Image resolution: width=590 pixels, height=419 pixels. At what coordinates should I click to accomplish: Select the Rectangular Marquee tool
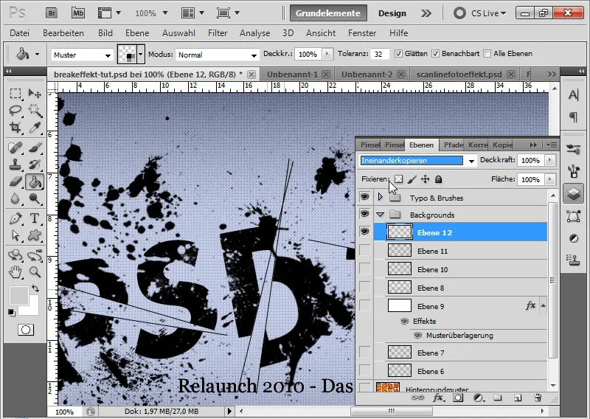[15, 93]
